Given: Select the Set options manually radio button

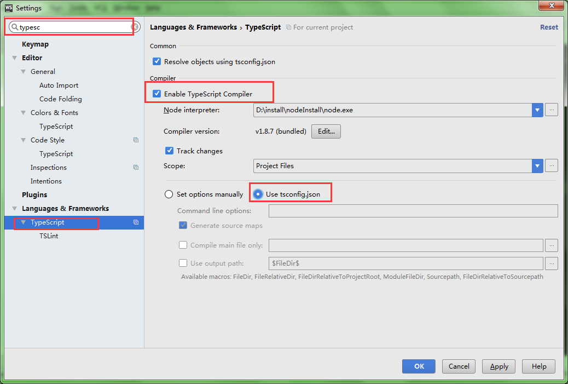Looking at the screenshot, I should pos(169,194).
